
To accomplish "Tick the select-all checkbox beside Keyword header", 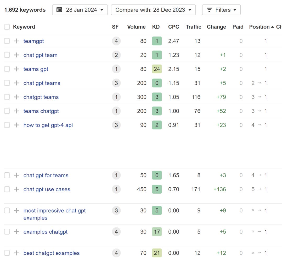I will tap(7, 27).
